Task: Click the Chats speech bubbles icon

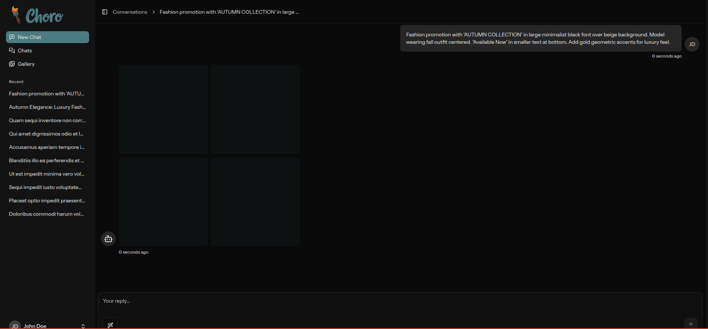Action: coord(12,51)
